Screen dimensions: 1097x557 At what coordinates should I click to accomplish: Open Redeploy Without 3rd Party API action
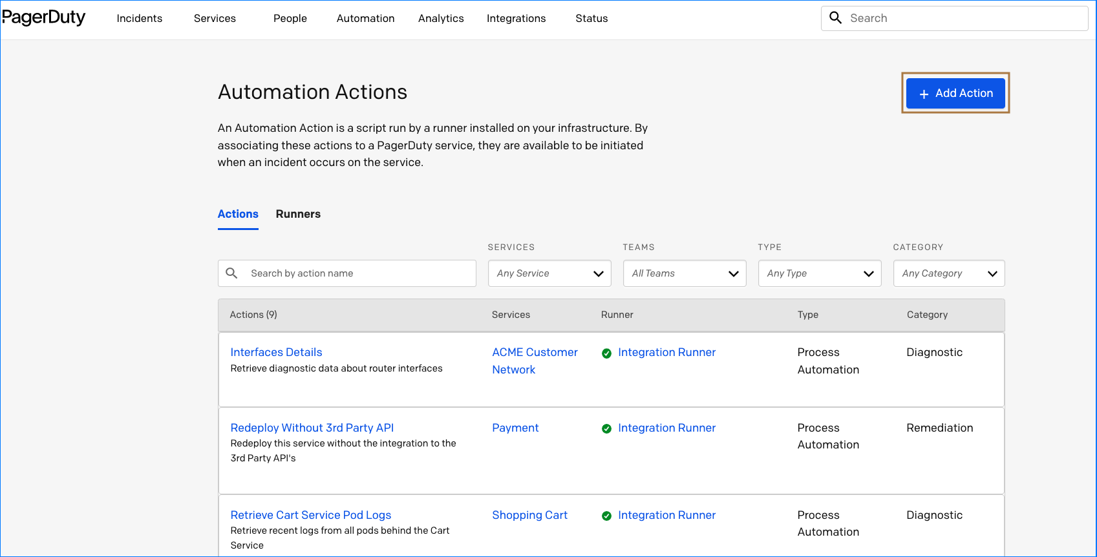click(x=312, y=428)
